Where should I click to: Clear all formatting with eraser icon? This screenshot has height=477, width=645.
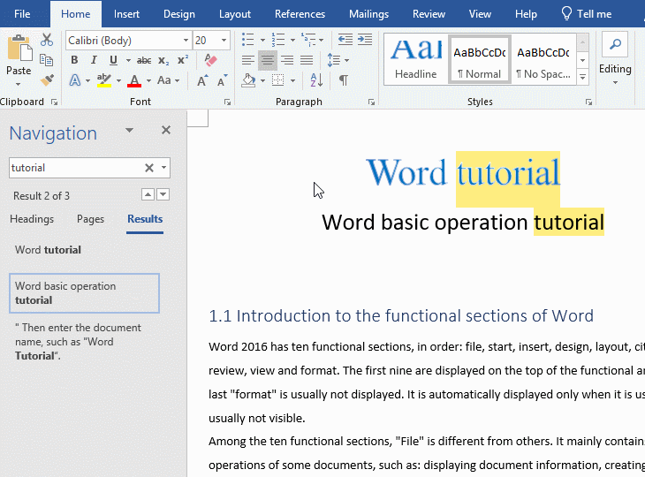pos(210,60)
